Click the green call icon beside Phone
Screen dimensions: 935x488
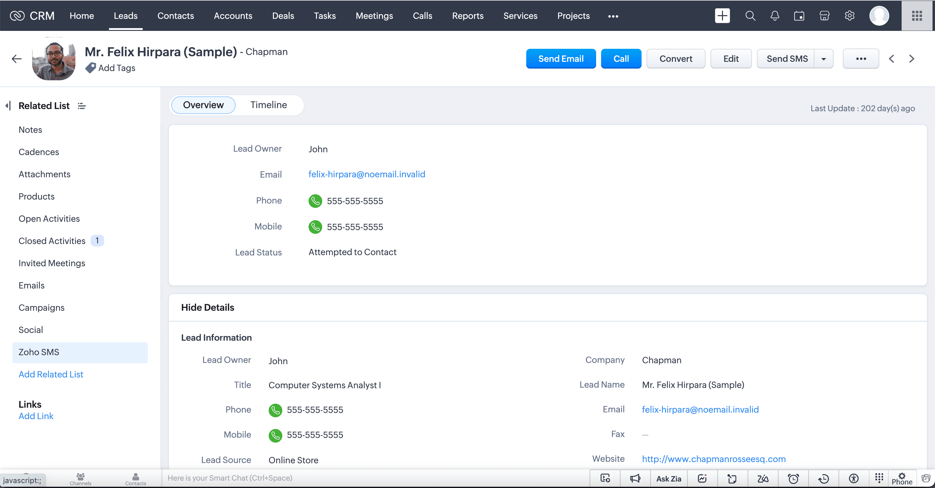(x=315, y=201)
